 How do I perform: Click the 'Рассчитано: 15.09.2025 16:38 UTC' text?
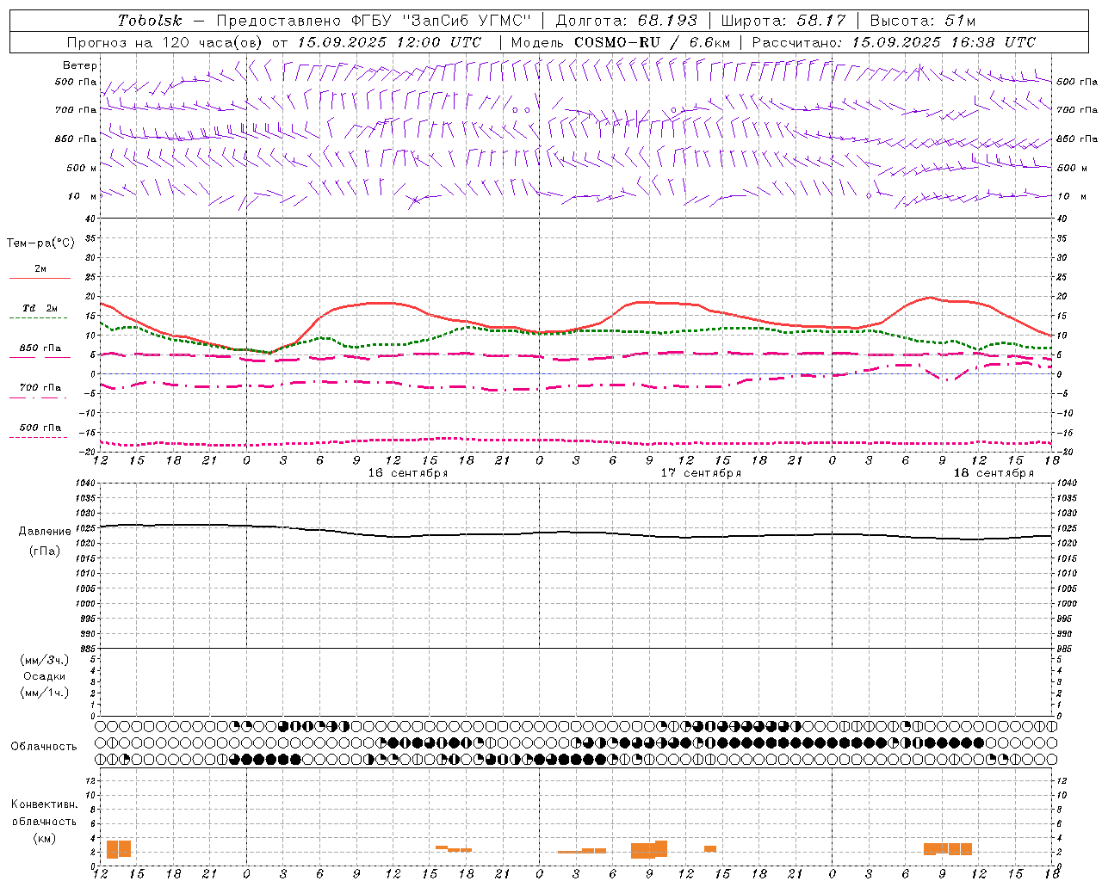point(894,42)
